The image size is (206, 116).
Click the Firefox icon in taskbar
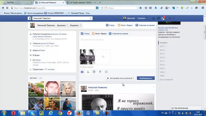pyautogui.click(x=79, y=113)
